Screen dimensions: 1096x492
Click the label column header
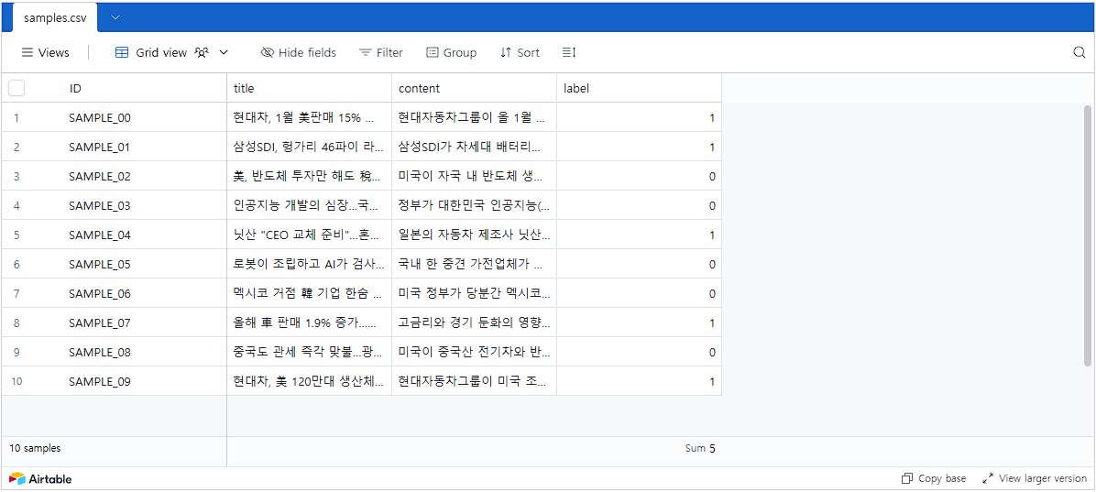pyautogui.click(x=639, y=88)
